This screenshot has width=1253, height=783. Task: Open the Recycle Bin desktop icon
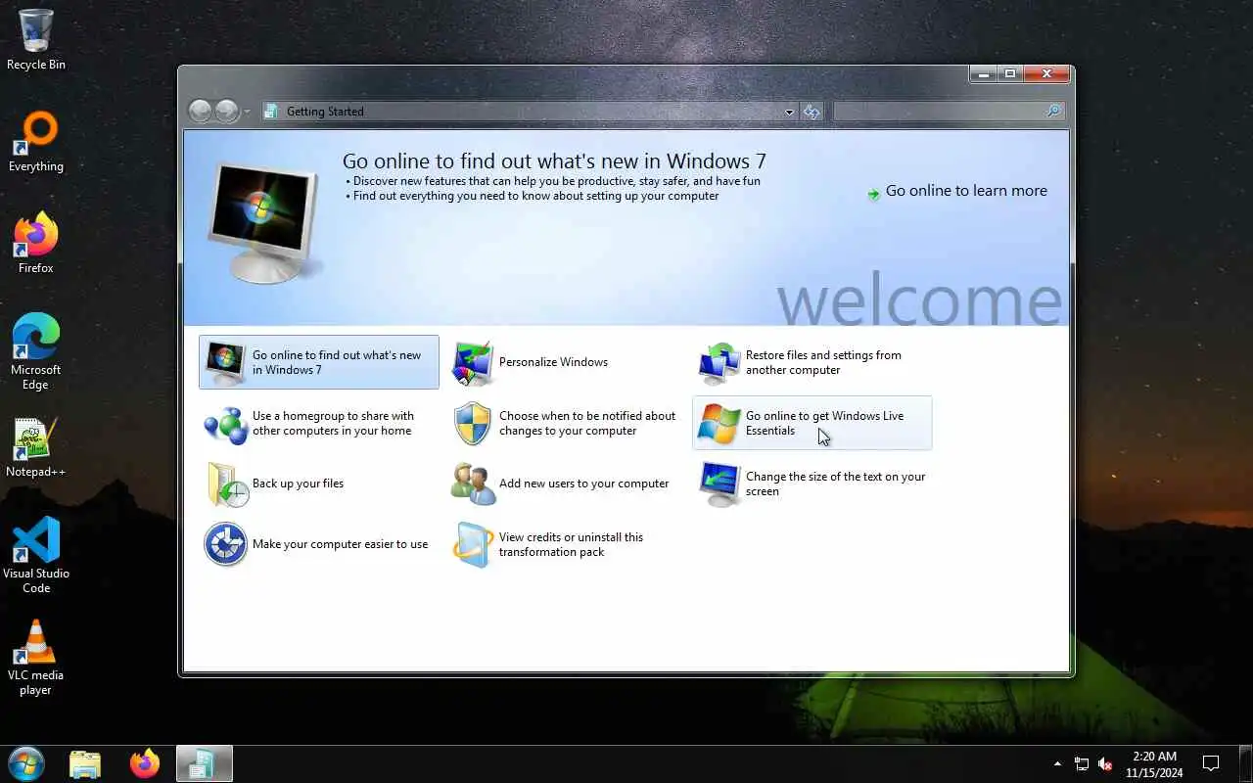point(36,40)
